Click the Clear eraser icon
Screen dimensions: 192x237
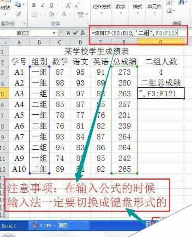[169, 11]
